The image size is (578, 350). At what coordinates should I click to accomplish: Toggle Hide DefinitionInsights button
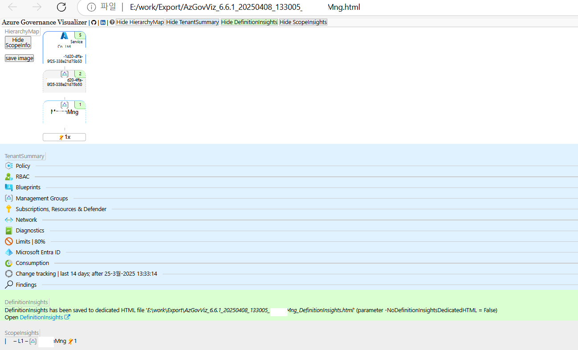tap(249, 22)
